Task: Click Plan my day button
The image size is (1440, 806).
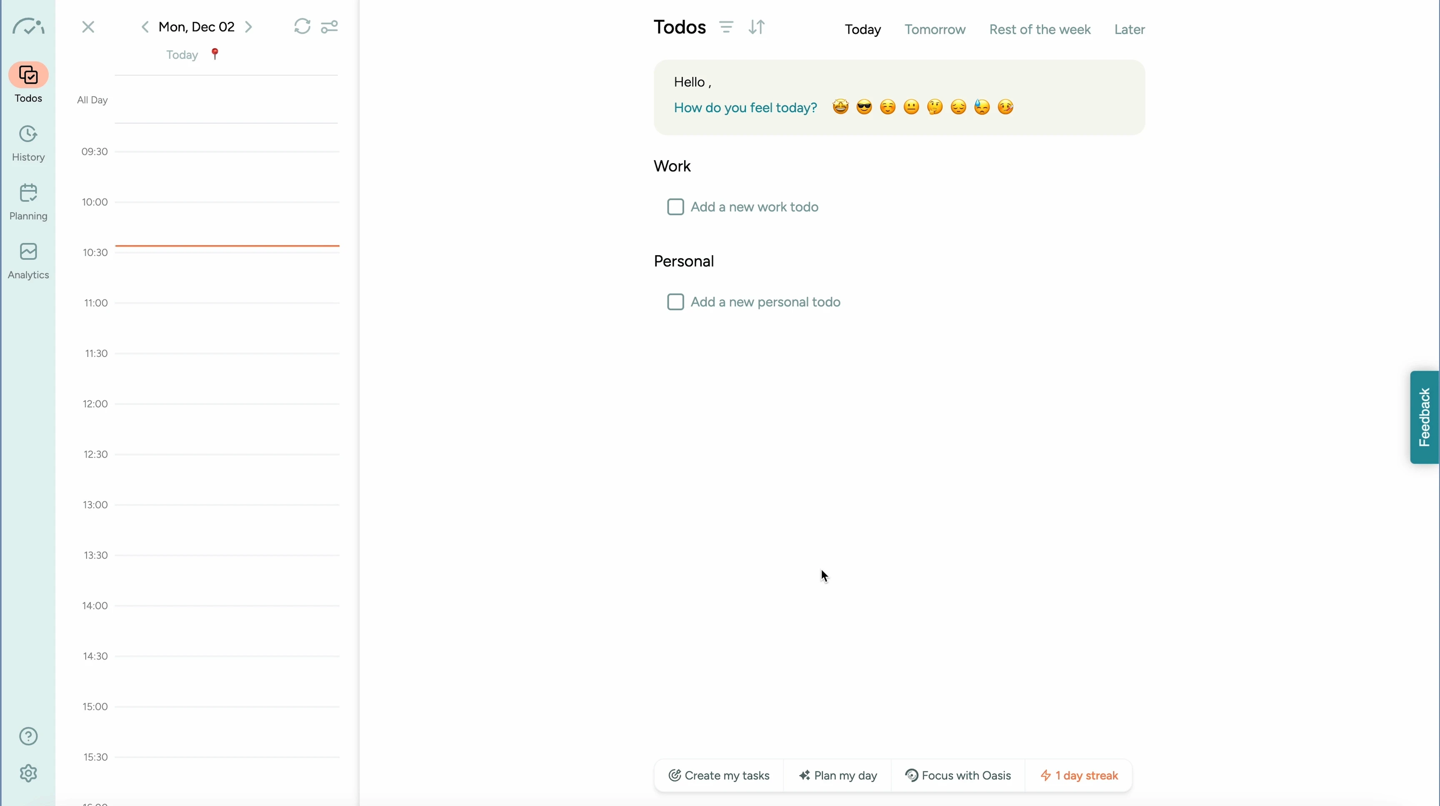Action: 837,775
